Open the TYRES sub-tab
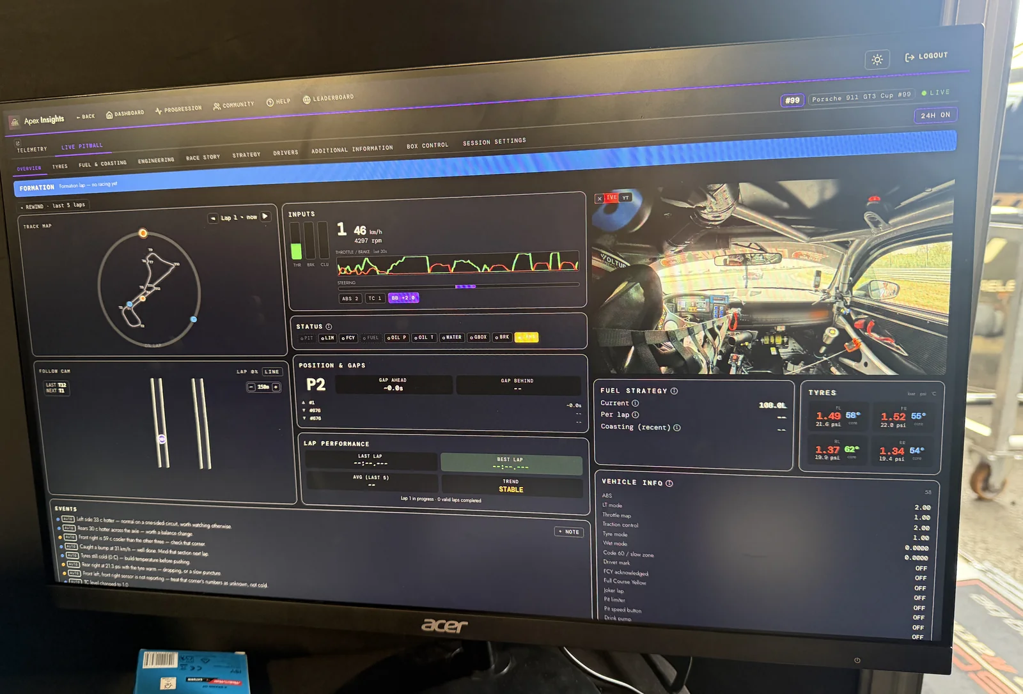 pyautogui.click(x=60, y=167)
